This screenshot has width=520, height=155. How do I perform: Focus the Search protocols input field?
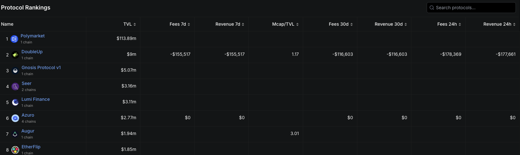pyautogui.click(x=471, y=8)
